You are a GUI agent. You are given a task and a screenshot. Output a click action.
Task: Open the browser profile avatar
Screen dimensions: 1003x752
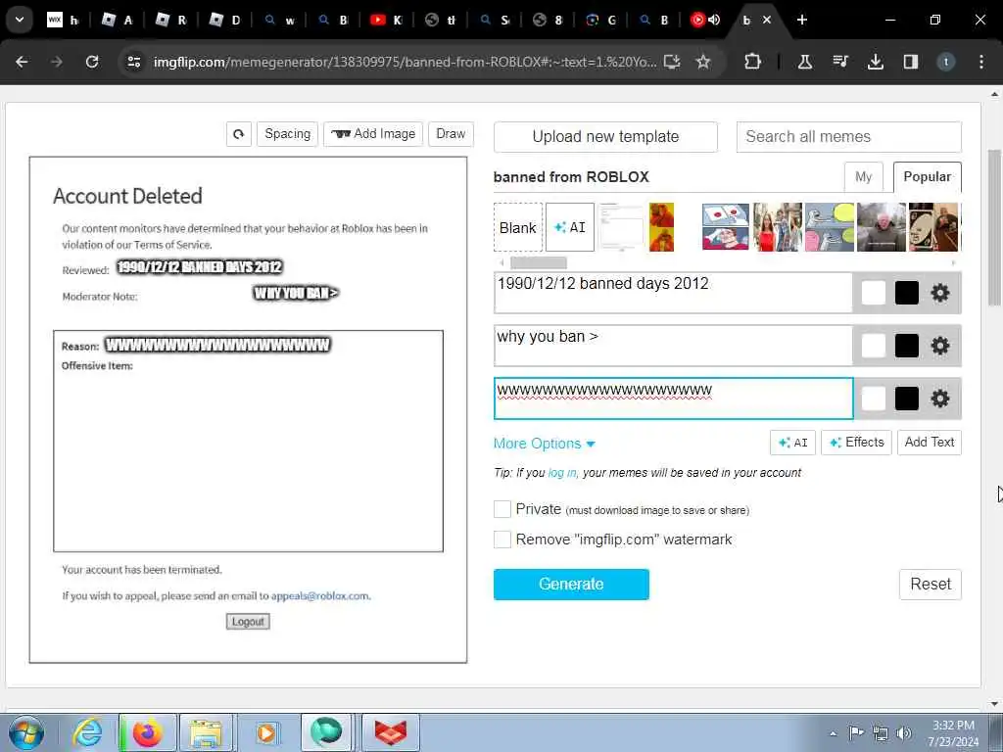coord(946,62)
